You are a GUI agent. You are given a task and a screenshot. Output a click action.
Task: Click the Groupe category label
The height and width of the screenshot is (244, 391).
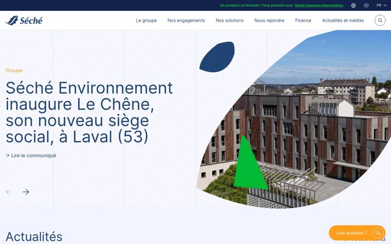pos(14,70)
